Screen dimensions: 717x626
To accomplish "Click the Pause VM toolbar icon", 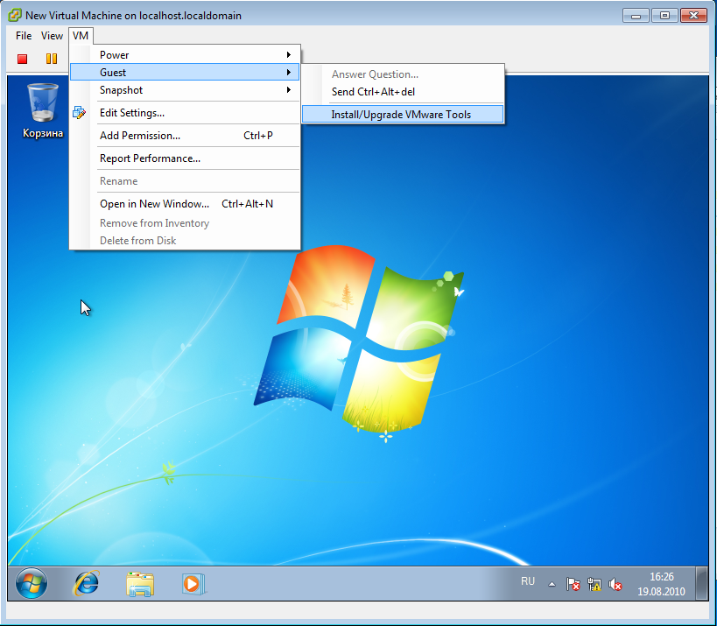I will (52, 59).
